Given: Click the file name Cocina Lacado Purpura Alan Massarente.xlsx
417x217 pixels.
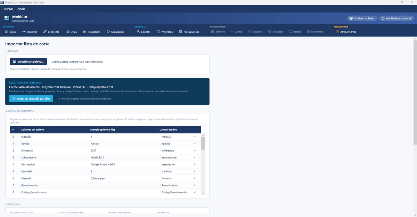Looking at the screenshot, I should (77, 62).
